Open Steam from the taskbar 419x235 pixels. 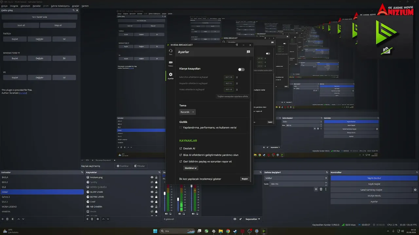235,231
